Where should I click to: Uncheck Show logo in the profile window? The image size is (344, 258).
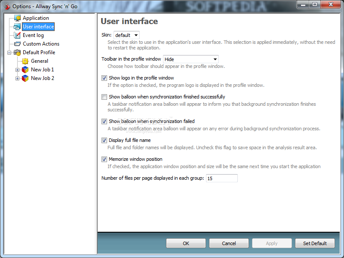(x=104, y=78)
